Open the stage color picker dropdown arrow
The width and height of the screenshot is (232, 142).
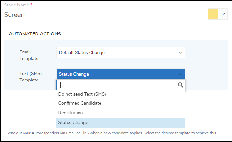tap(223, 14)
